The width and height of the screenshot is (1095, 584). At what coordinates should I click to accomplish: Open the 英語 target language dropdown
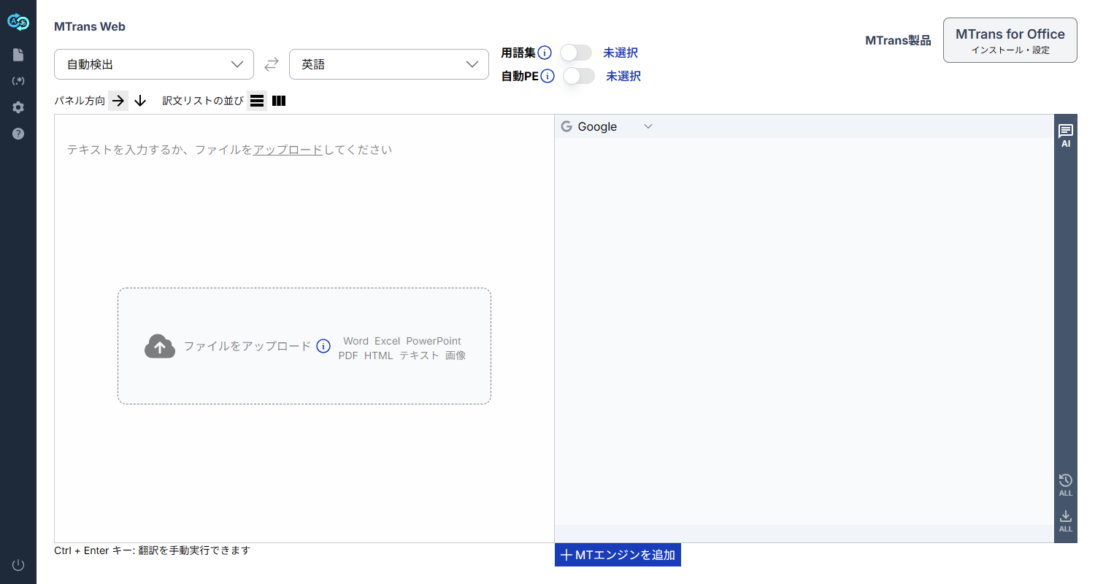389,64
